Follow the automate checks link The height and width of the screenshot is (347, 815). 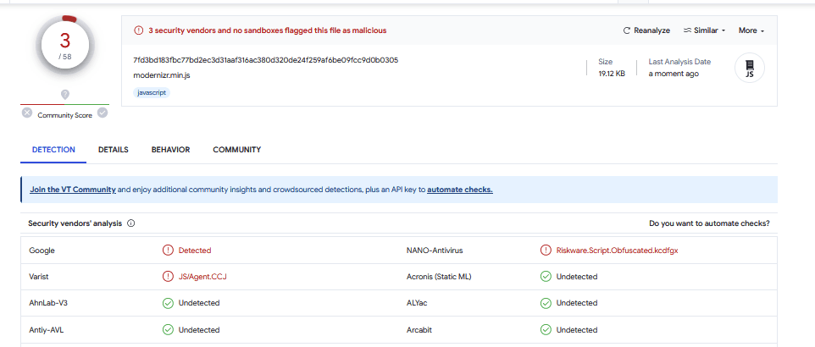tap(459, 190)
